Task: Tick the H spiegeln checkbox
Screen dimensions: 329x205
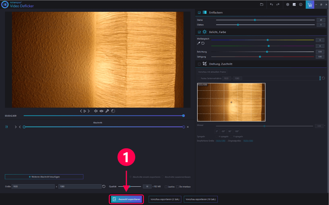Action: tap(216, 136)
